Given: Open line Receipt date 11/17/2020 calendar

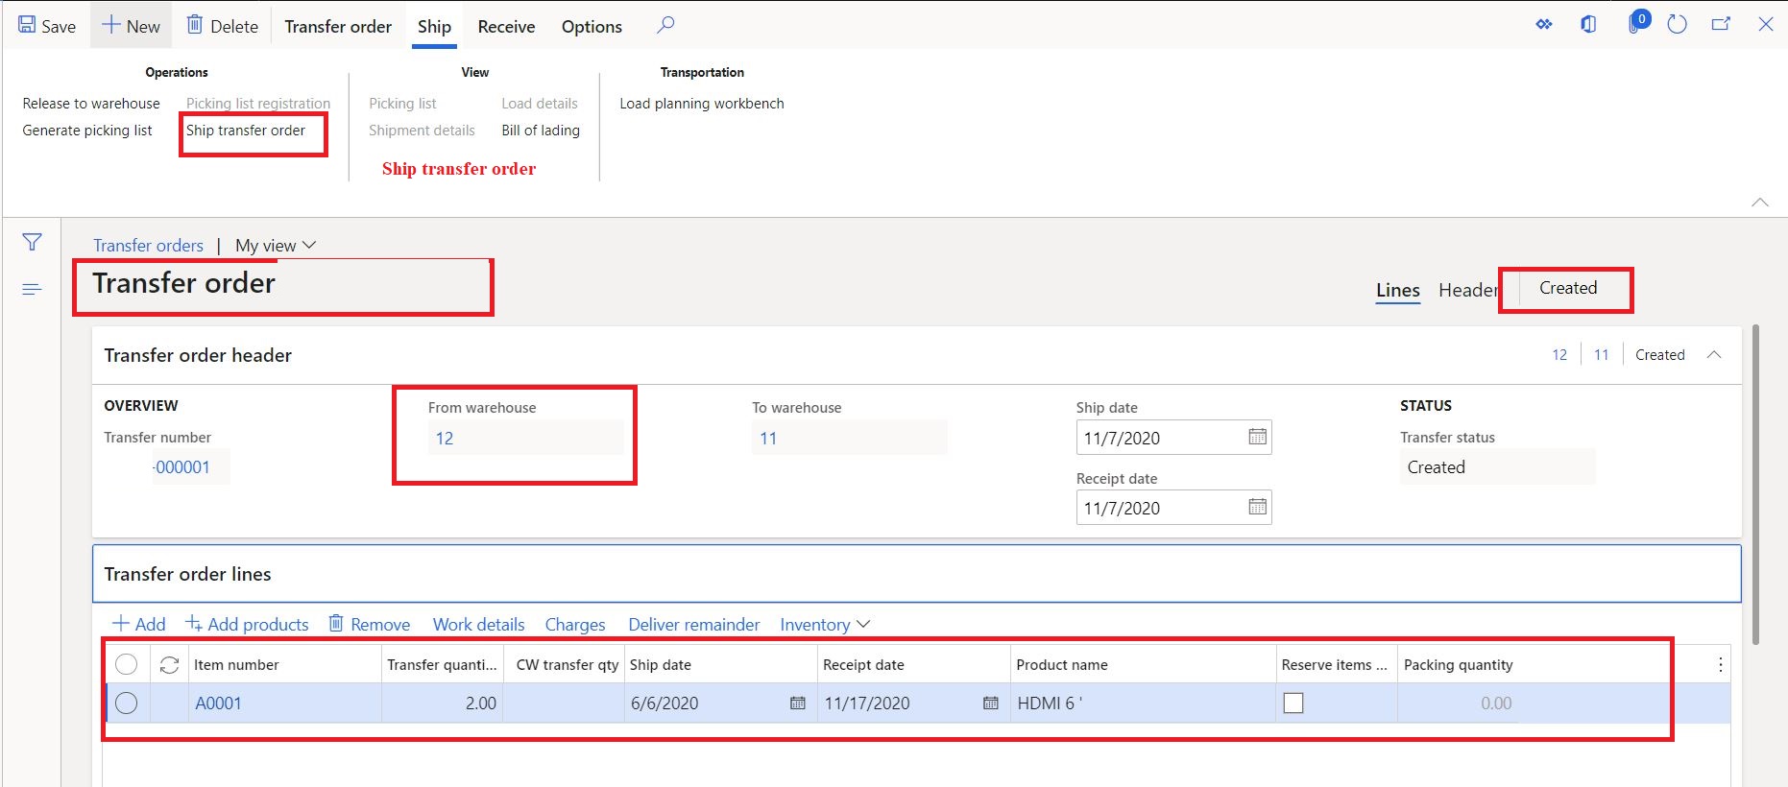Looking at the screenshot, I should pos(991,704).
